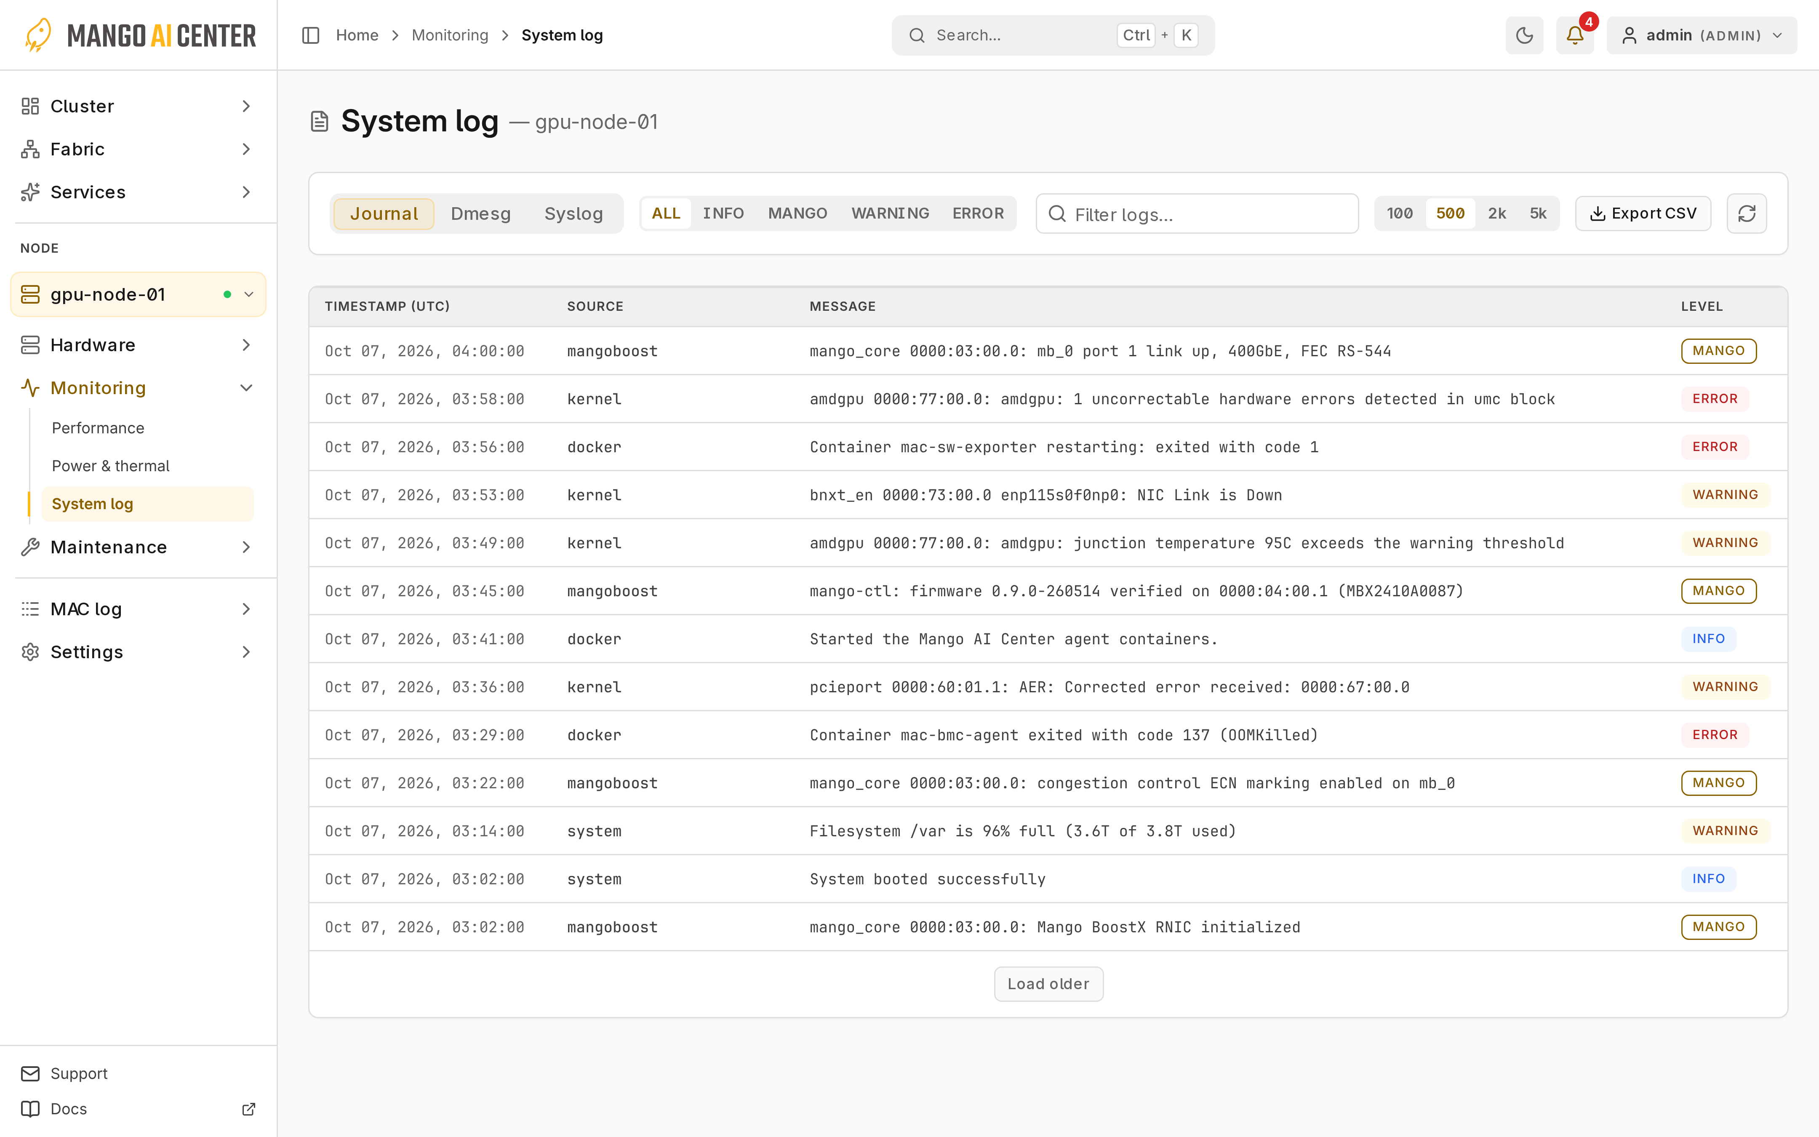Image resolution: width=1819 pixels, height=1137 pixels.
Task: Expand the MAC log menu chevron
Action: (x=246, y=609)
